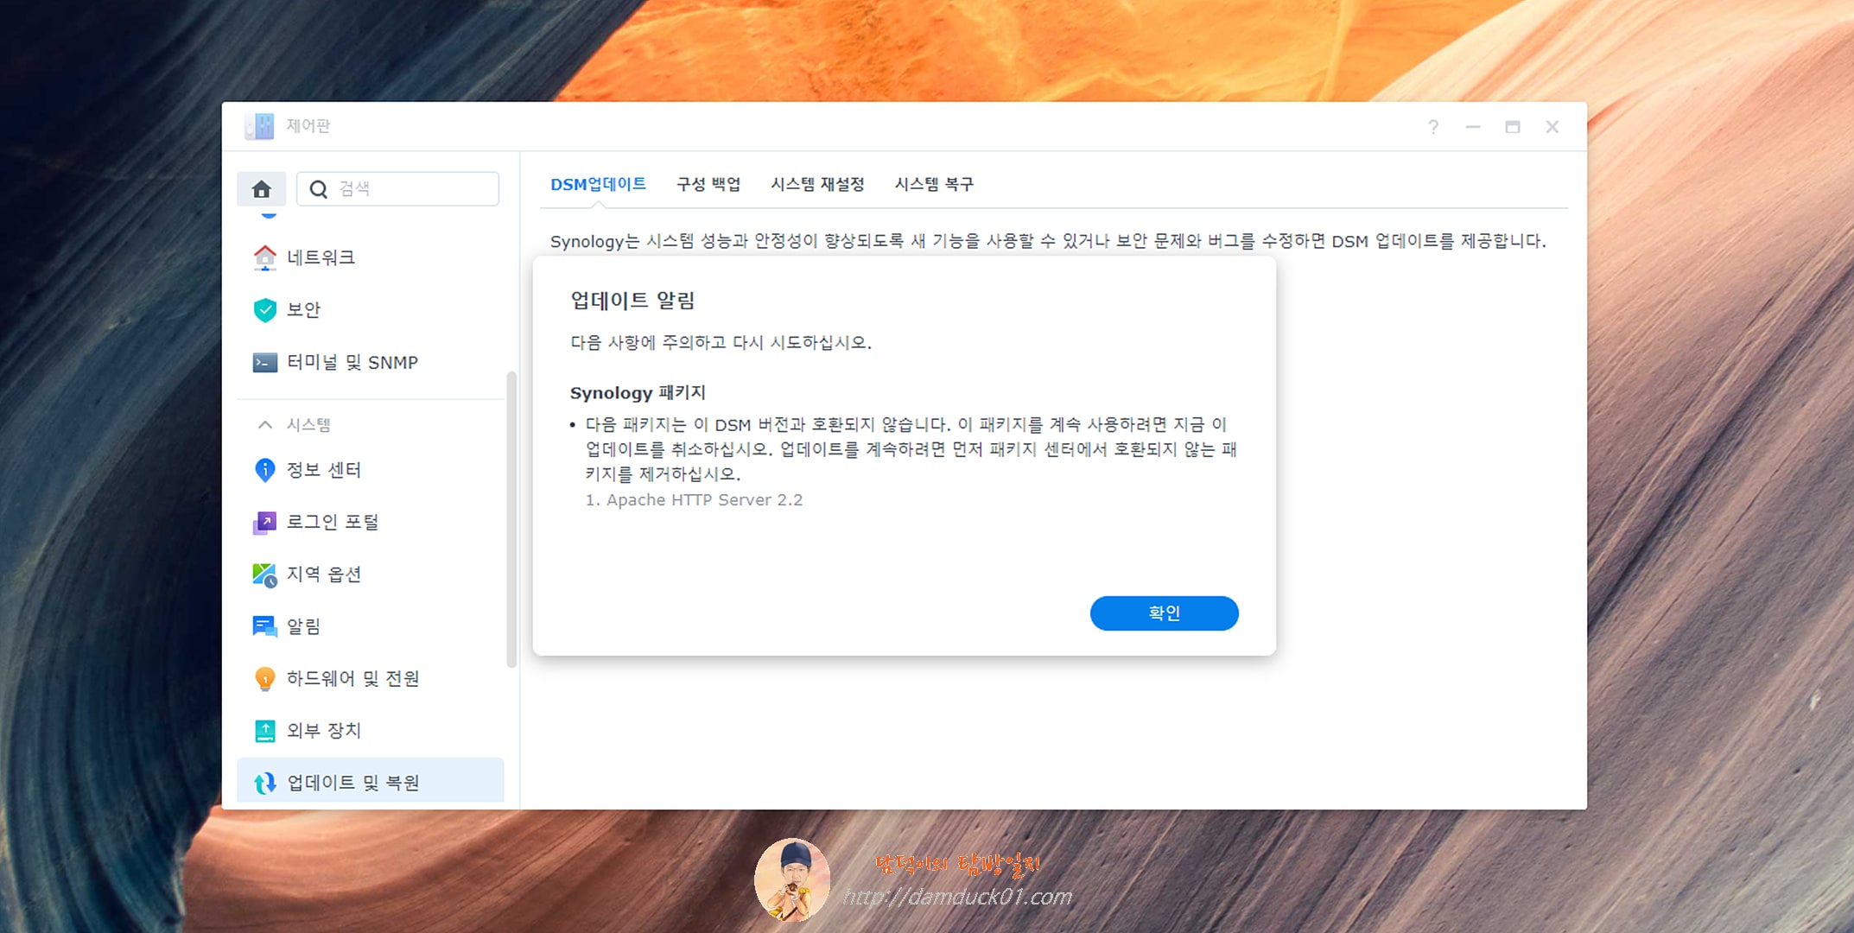Open 하드웨어 및 전원 settings
The height and width of the screenshot is (933, 1854).
pyautogui.click(x=354, y=679)
